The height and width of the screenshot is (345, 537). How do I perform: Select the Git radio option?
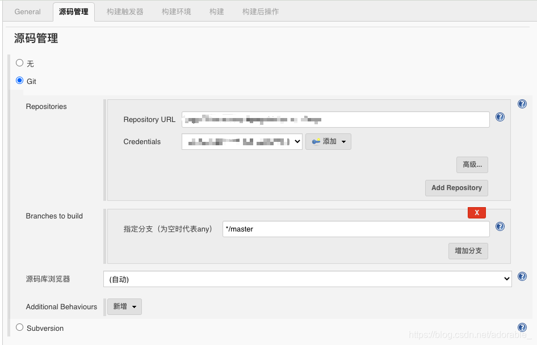(19, 81)
